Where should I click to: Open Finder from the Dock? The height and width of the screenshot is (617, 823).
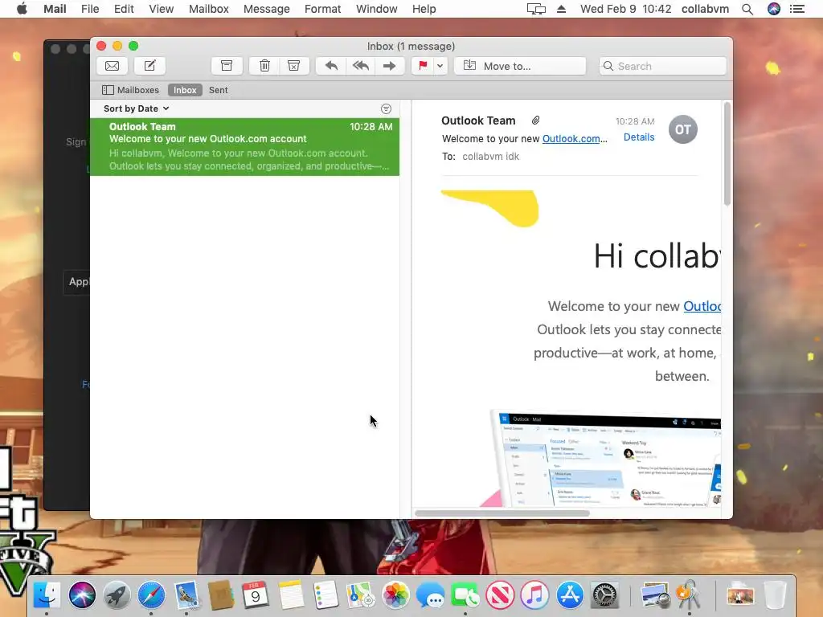pos(47,595)
